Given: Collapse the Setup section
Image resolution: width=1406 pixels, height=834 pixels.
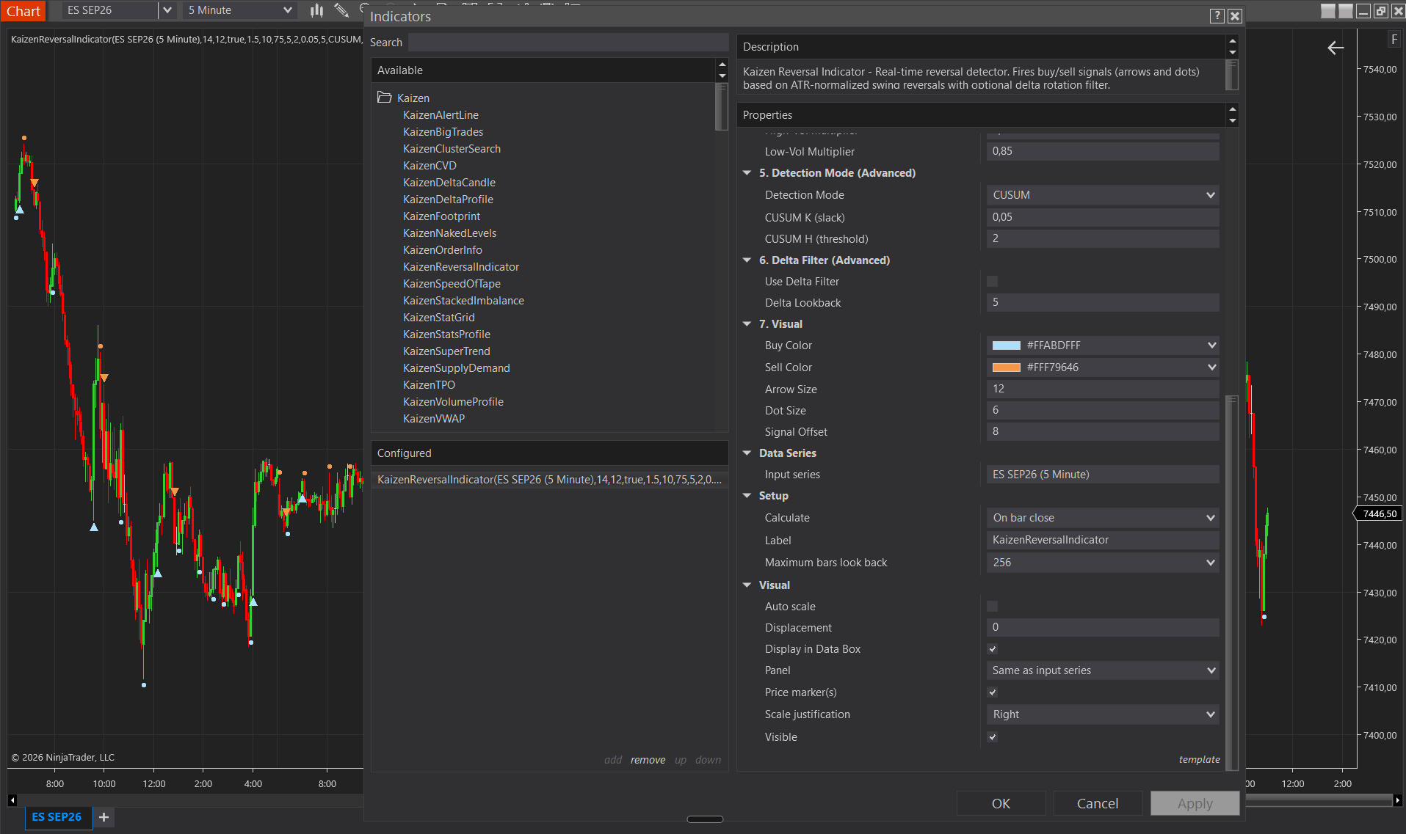Looking at the screenshot, I should (747, 496).
